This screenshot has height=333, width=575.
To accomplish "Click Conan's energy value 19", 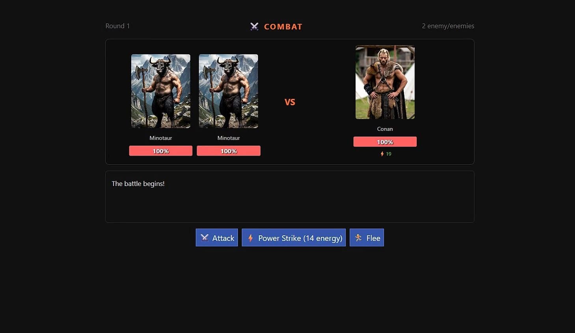I will (389, 154).
